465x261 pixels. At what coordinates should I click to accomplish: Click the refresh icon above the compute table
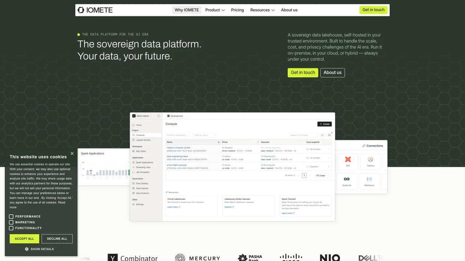click(x=322, y=135)
